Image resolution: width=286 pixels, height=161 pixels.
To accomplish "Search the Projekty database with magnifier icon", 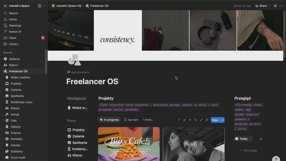I will click(196, 120).
